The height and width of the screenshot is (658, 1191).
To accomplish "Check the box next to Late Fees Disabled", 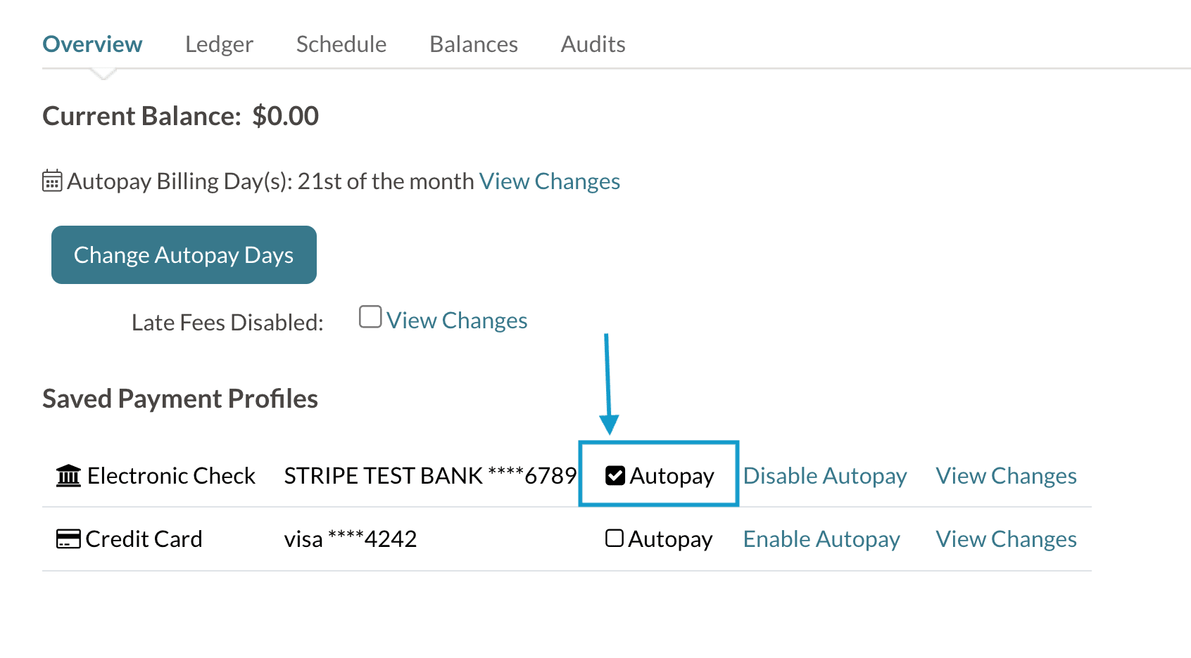I will click(x=370, y=317).
